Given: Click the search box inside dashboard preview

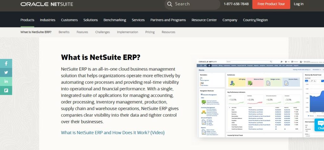Looking at the screenshot, I should (249, 62).
